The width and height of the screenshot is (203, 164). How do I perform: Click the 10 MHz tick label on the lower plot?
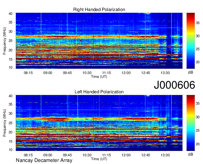coord(10,150)
